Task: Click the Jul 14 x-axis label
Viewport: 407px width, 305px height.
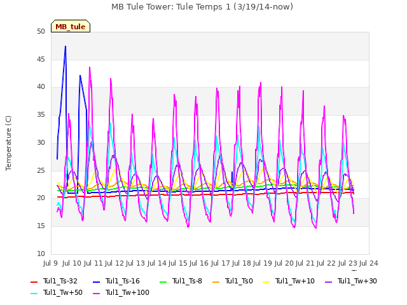Action: point(156,263)
